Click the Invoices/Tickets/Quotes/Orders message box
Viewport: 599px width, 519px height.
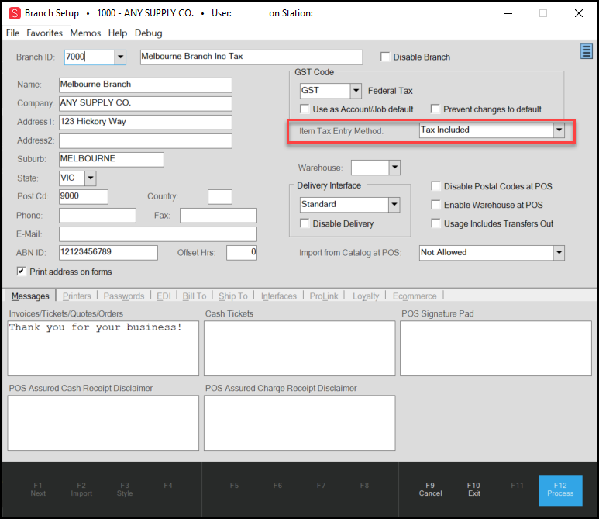pyautogui.click(x=103, y=348)
